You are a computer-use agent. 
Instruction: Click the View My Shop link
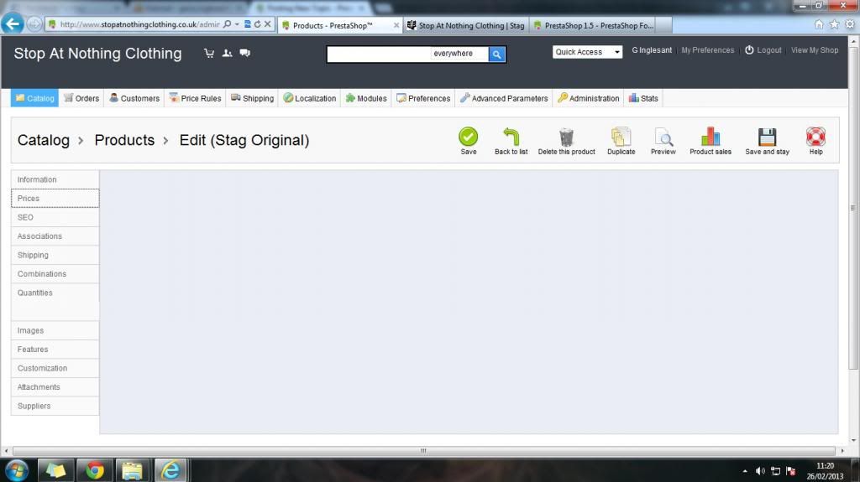[815, 50]
